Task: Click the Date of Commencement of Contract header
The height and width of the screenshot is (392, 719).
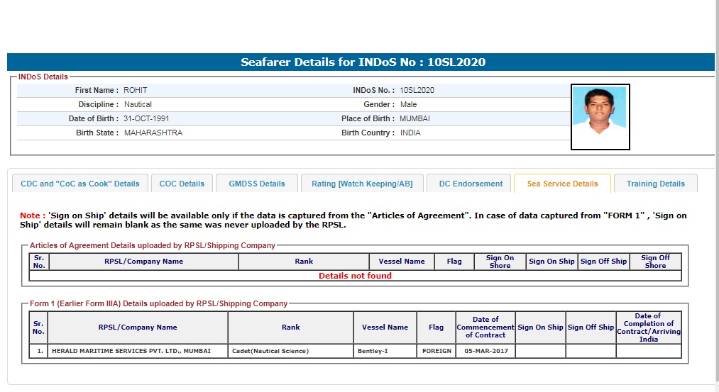Action: tap(485, 327)
